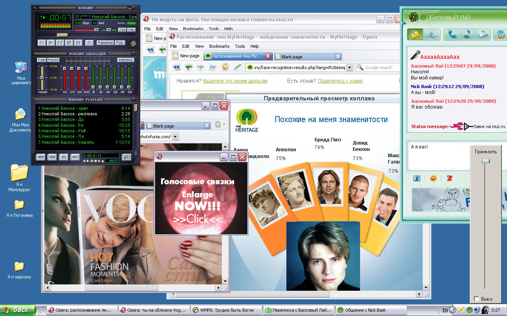Open the Bookmarks menu in MyHeritage Opera window

click(x=219, y=46)
